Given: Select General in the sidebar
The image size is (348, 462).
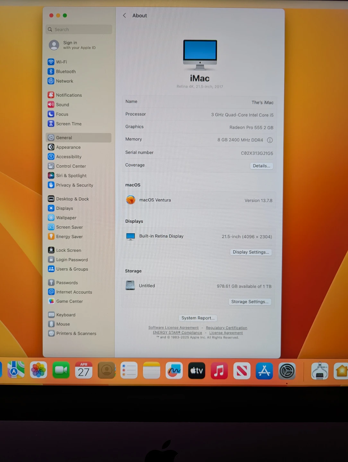Looking at the screenshot, I should [x=79, y=138].
